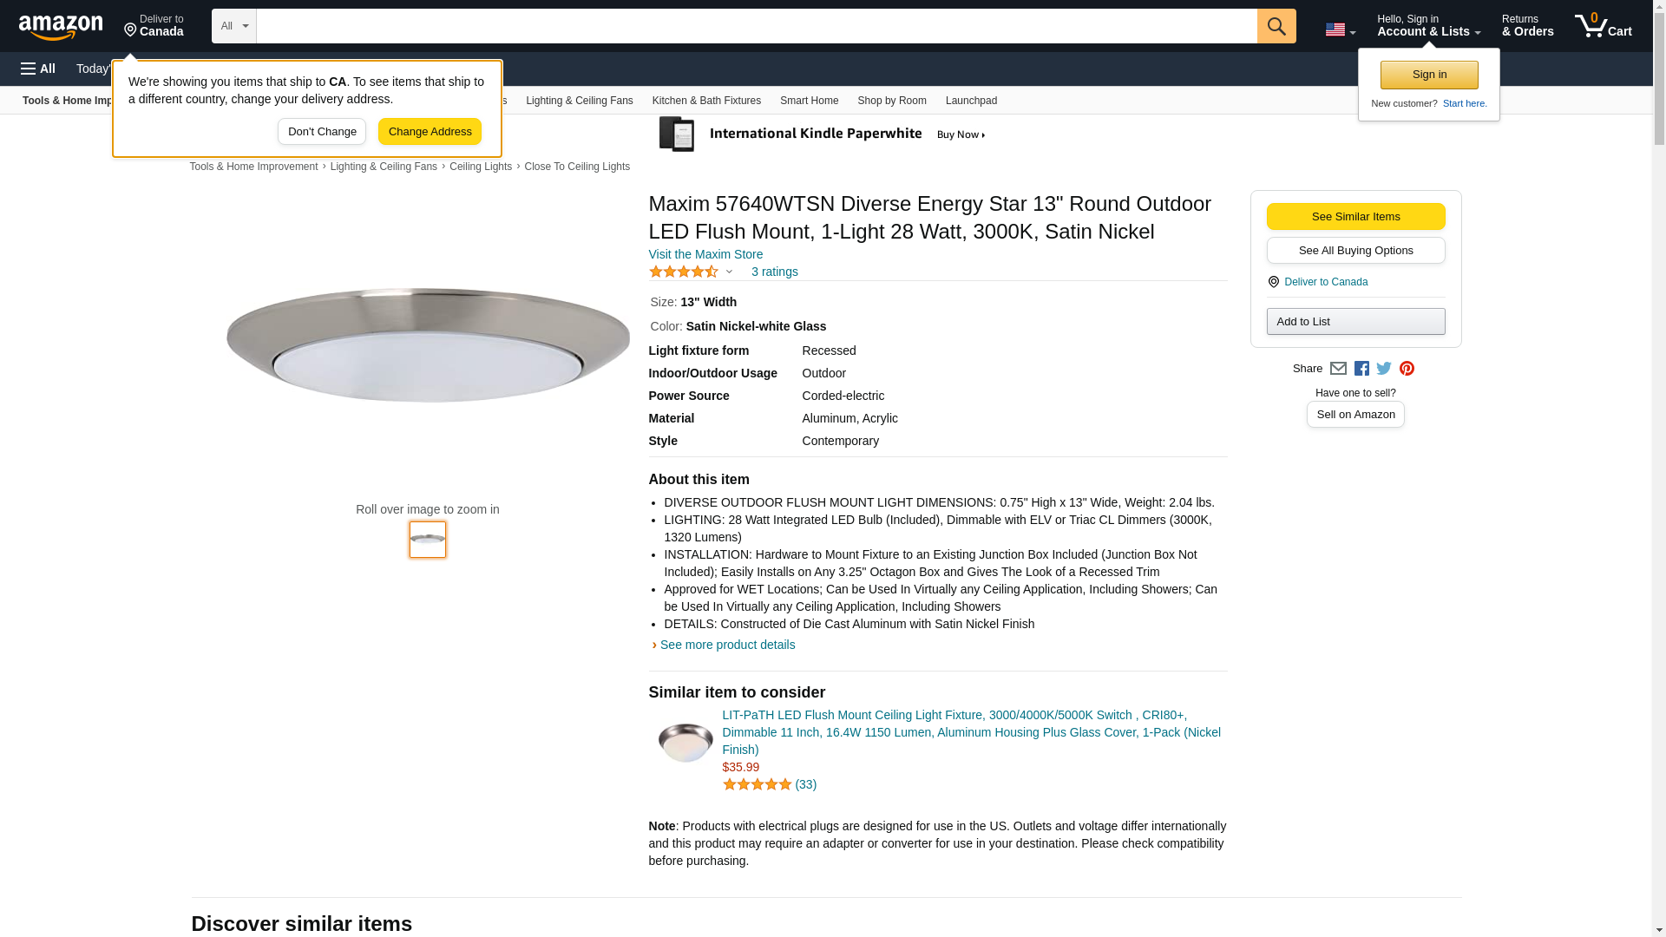Screen dimensions: 1666x937
Task: Expand the star ratings popover arrow
Action: point(729,272)
